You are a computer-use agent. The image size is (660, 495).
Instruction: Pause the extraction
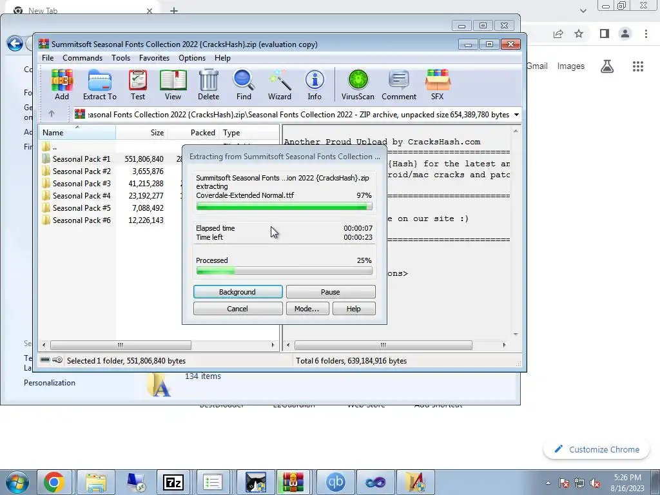[x=331, y=292]
